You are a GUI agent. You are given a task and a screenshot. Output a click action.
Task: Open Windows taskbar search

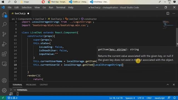(x=9, y=2)
